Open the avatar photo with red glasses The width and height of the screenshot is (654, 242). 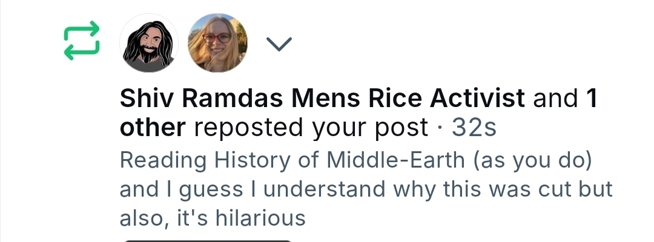coord(218,43)
